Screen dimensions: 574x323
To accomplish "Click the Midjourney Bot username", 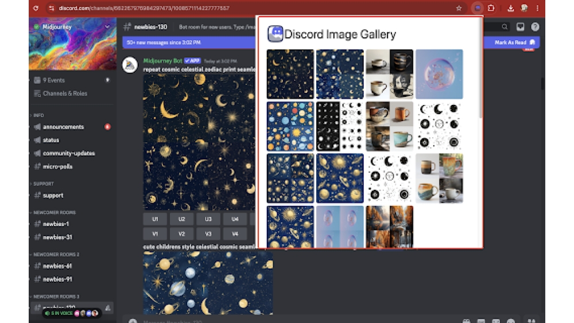I will [x=162, y=61].
